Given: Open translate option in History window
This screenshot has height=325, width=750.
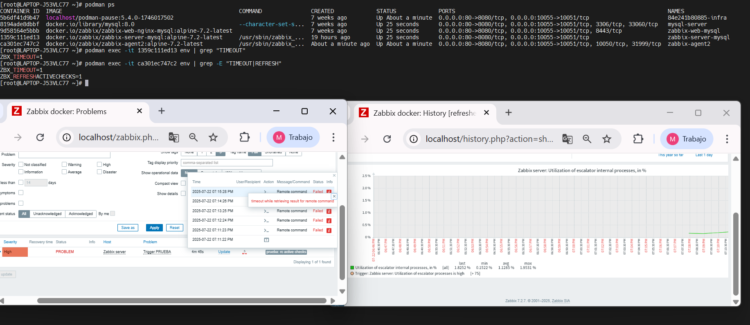Looking at the screenshot, I should click(x=568, y=139).
